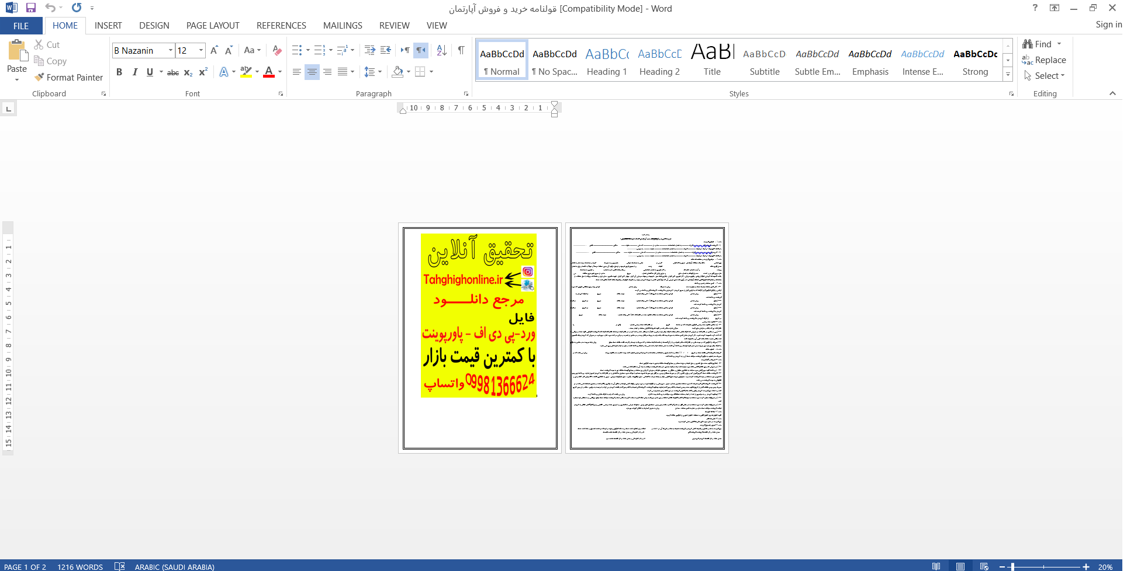Screen dimensions: 1127x571
Task: Undo the last action
Action: click(x=50, y=8)
